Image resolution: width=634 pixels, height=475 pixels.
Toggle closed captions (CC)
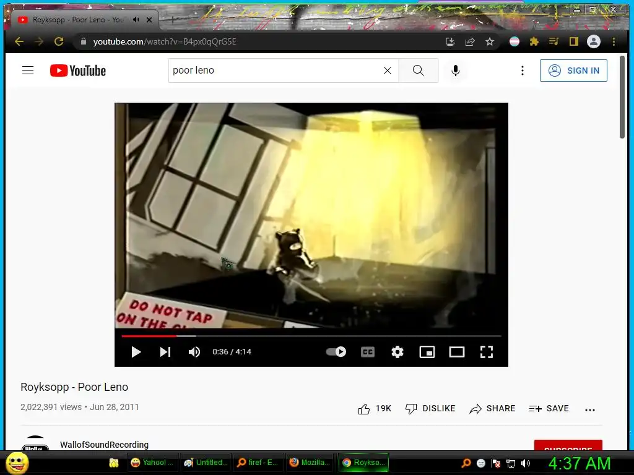368,352
